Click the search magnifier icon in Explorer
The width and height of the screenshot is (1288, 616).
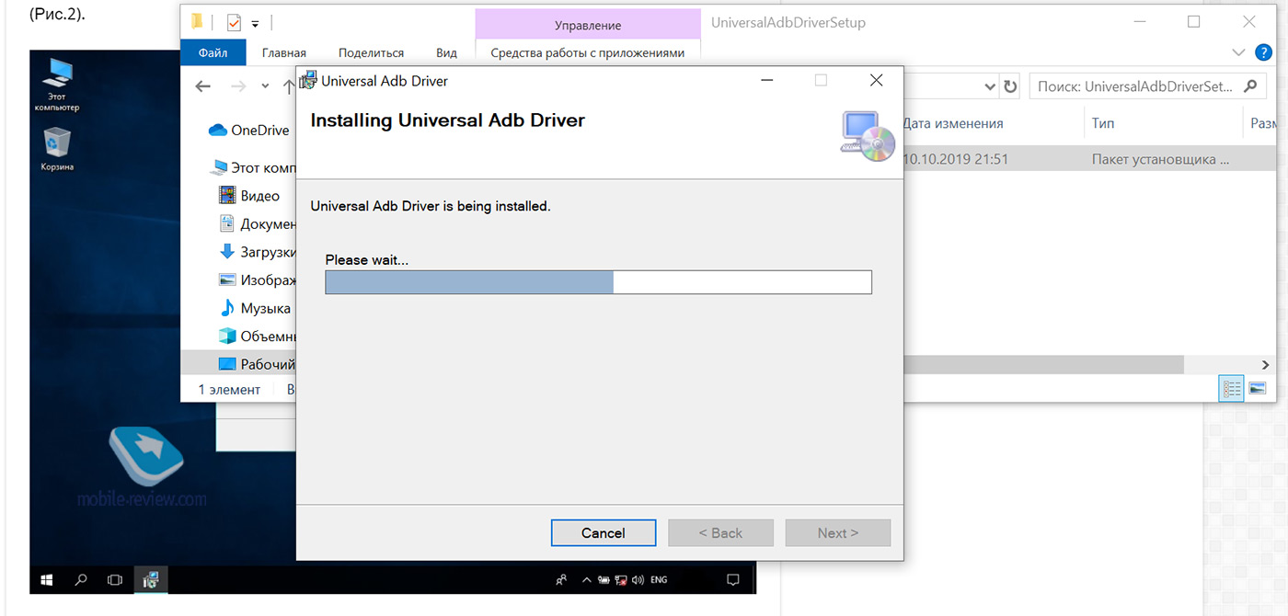1250,86
